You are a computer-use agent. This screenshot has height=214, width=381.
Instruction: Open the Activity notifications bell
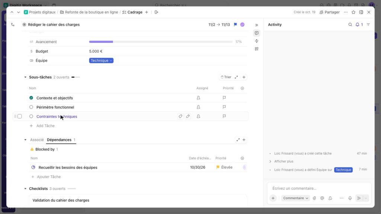[358, 25]
